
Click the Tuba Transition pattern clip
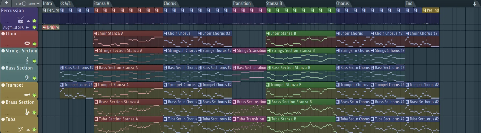point(250,119)
